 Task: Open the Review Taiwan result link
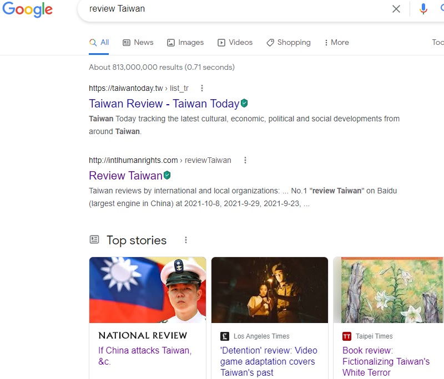click(x=125, y=176)
